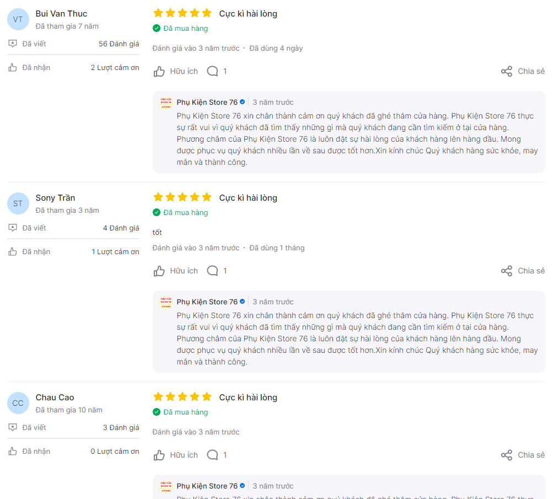Open Phụ Kiện Store 76 name in third reply
The height and width of the screenshot is (499, 554).
coord(207,486)
